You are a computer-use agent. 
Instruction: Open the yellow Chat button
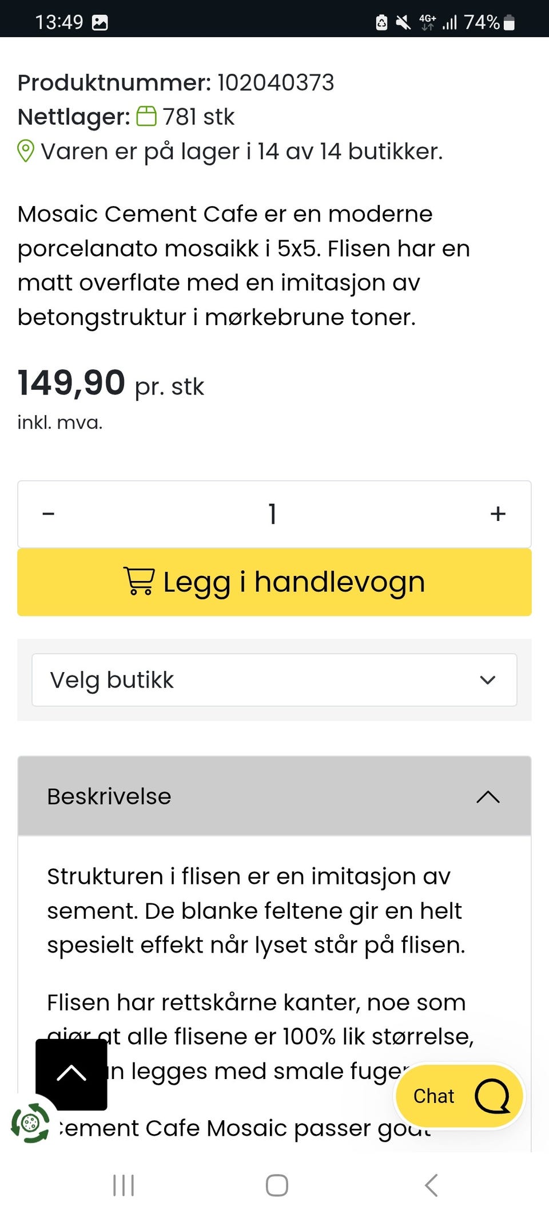(x=459, y=1096)
